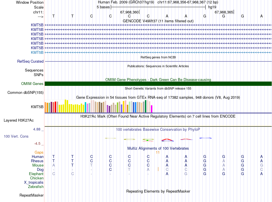Image resolution: width=272 pixels, height=202 pixels.
Task: Click the 67,968,365 coordinate marker
Action: (224, 12)
